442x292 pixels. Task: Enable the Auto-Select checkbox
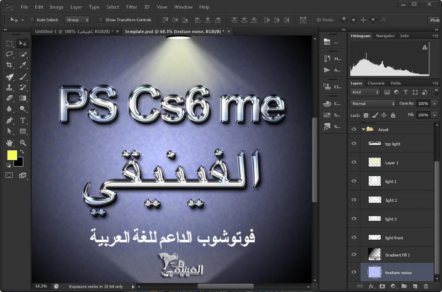pos(31,20)
